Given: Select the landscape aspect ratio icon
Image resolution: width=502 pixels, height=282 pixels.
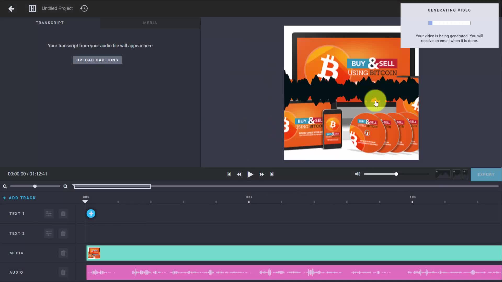Looking at the screenshot, I should [x=442, y=174].
